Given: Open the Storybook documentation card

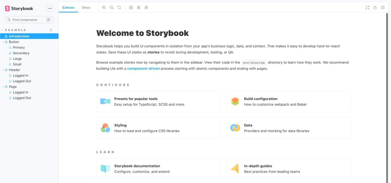Looking at the screenshot, I should tap(158, 168).
